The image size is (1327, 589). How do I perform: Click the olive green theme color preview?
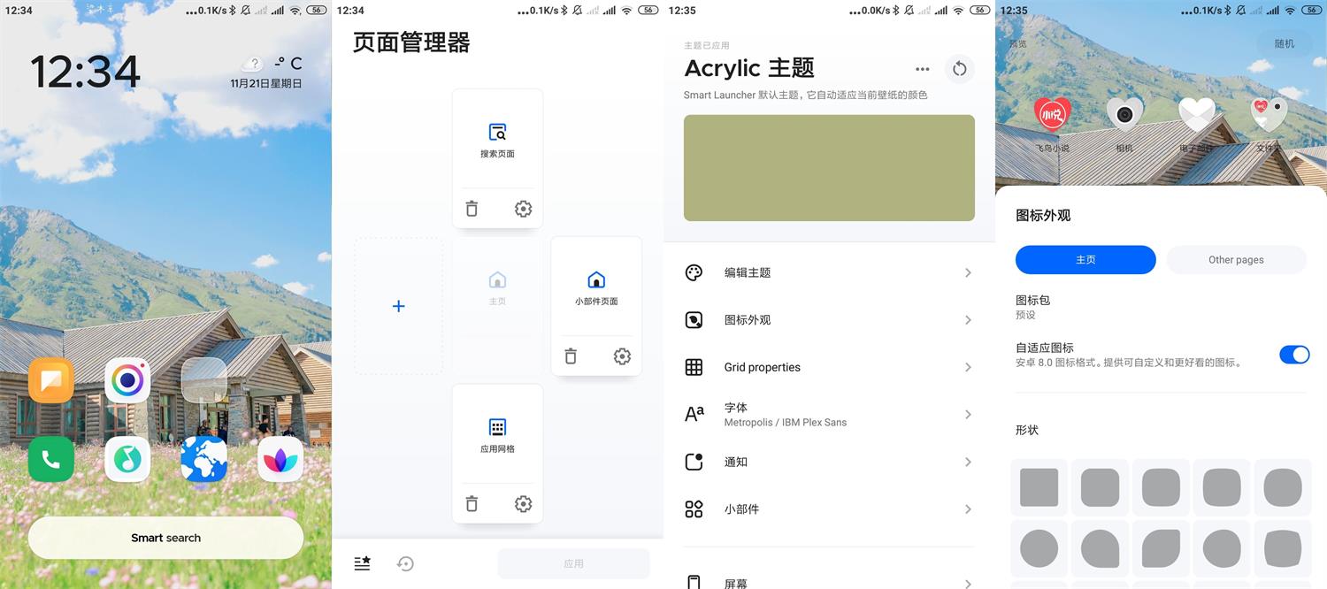(x=828, y=168)
